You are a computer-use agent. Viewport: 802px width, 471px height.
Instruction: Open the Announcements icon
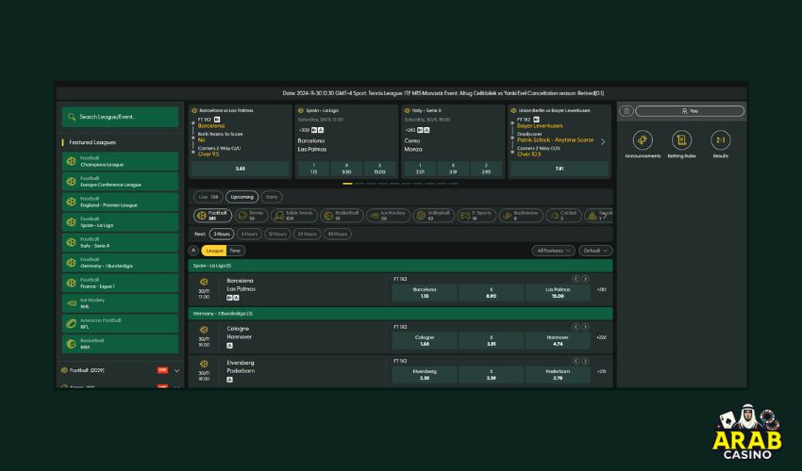coord(643,140)
